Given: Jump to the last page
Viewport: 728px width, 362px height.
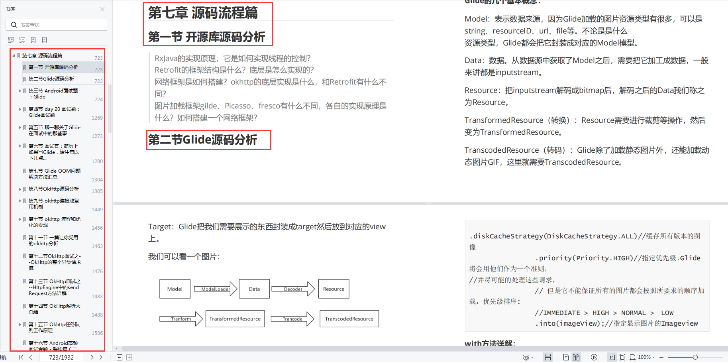Looking at the screenshot, I should point(101,357).
